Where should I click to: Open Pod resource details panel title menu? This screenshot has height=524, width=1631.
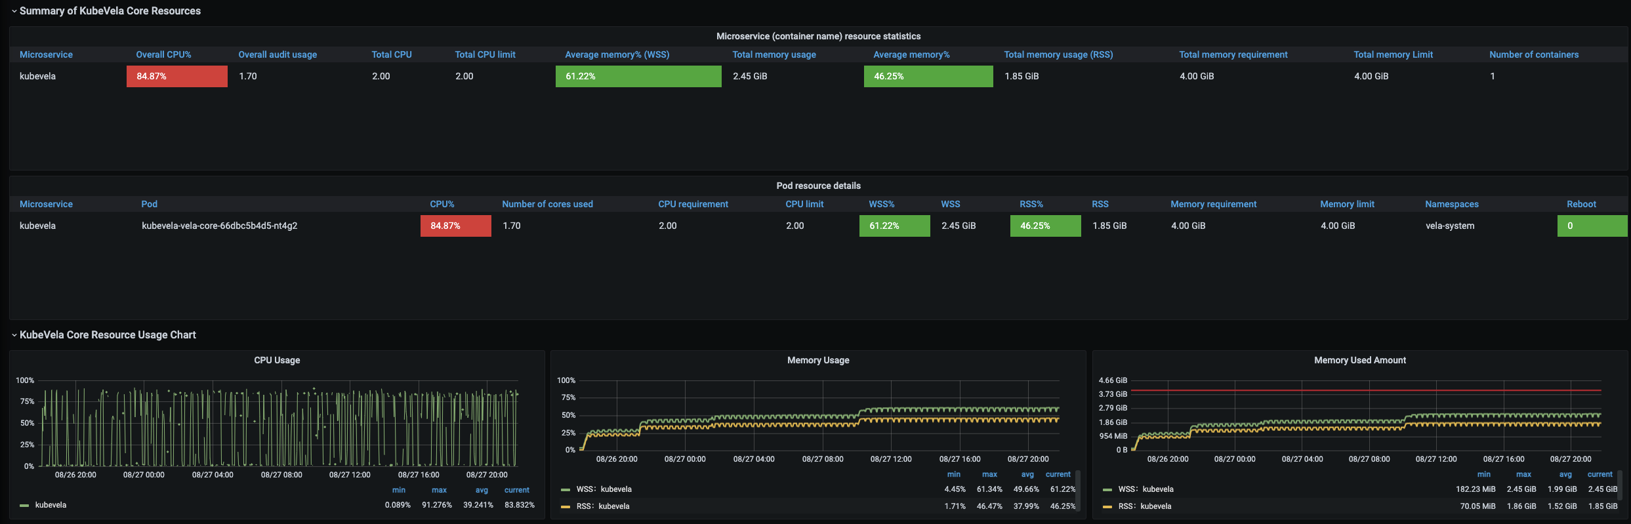tap(818, 186)
